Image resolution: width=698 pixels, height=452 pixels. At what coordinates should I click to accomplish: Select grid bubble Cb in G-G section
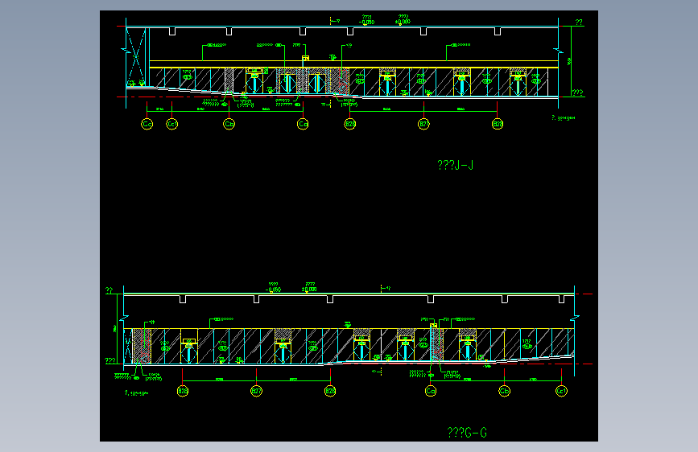(x=504, y=391)
